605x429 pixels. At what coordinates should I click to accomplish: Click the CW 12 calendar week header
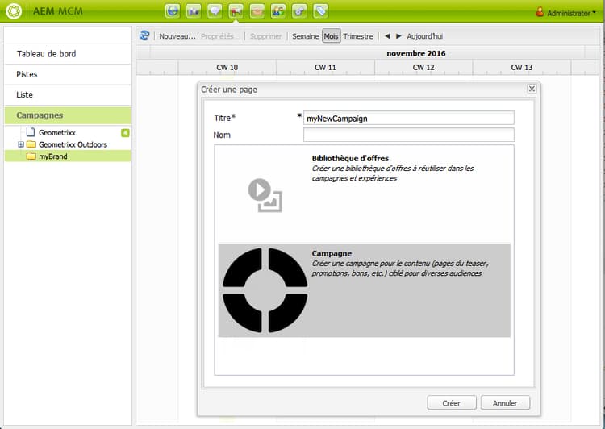(x=423, y=67)
